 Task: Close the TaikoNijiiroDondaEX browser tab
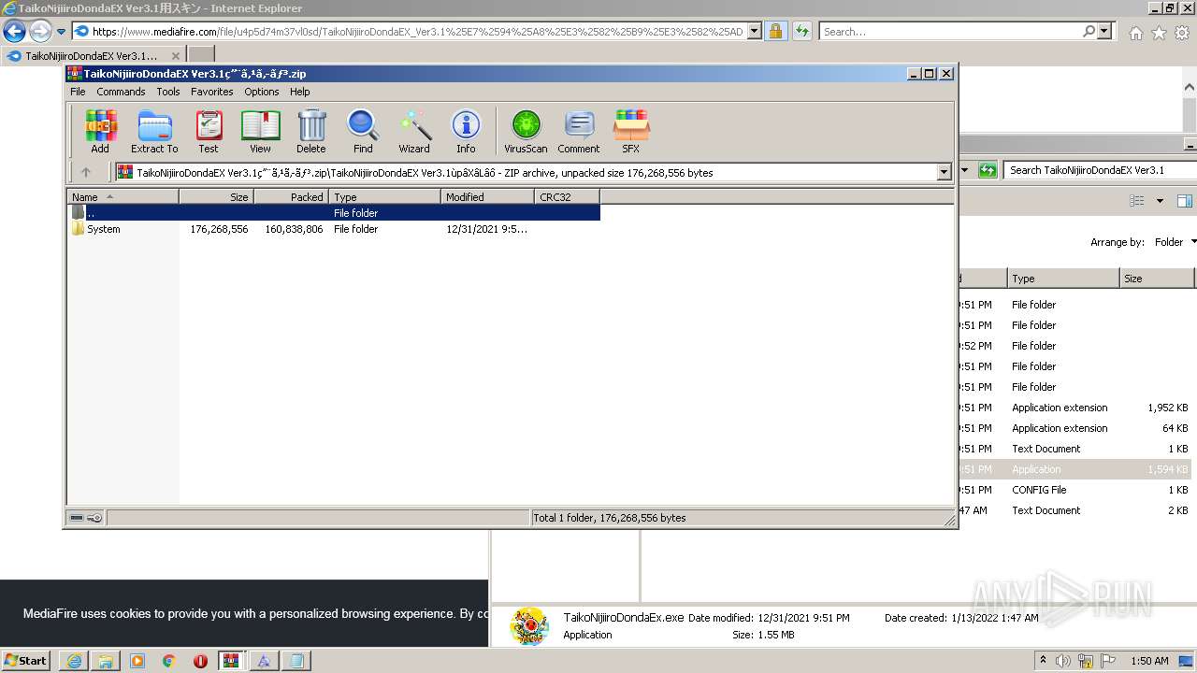(176, 56)
